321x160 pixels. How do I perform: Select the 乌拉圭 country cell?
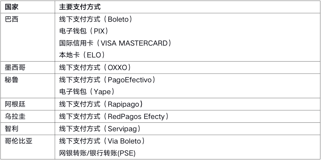(x=15, y=117)
